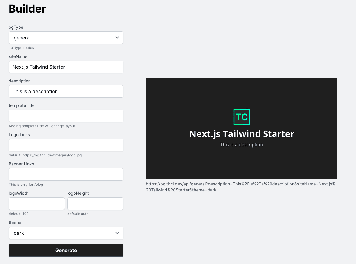The image size is (356, 264).
Task: Click the 'default: 100' hint text
Action: coord(19,214)
